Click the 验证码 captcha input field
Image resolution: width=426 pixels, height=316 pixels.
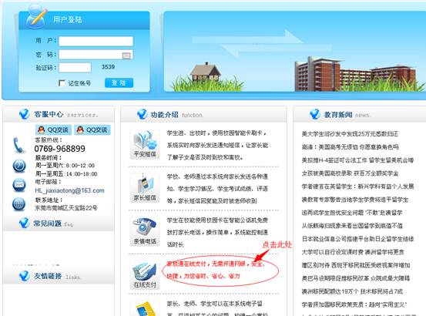[75, 67]
